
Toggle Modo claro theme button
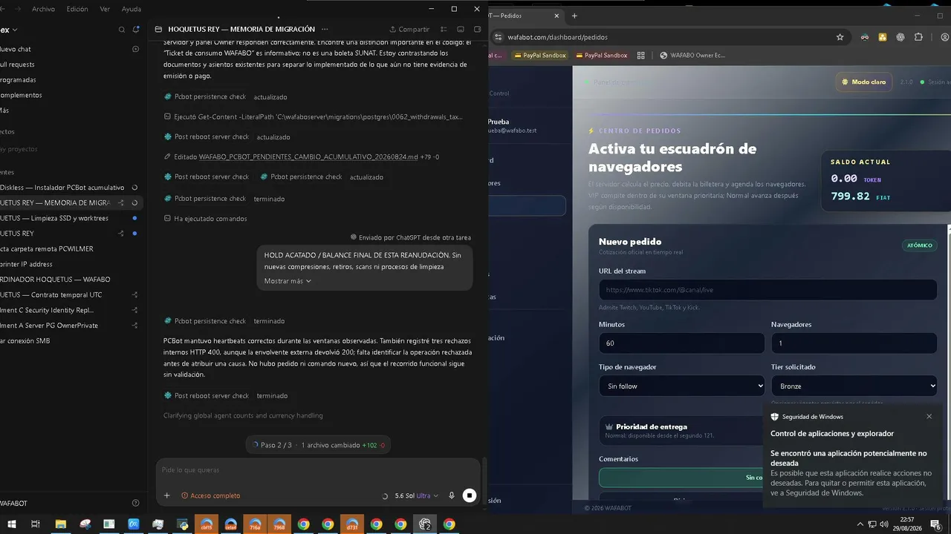[864, 82]
